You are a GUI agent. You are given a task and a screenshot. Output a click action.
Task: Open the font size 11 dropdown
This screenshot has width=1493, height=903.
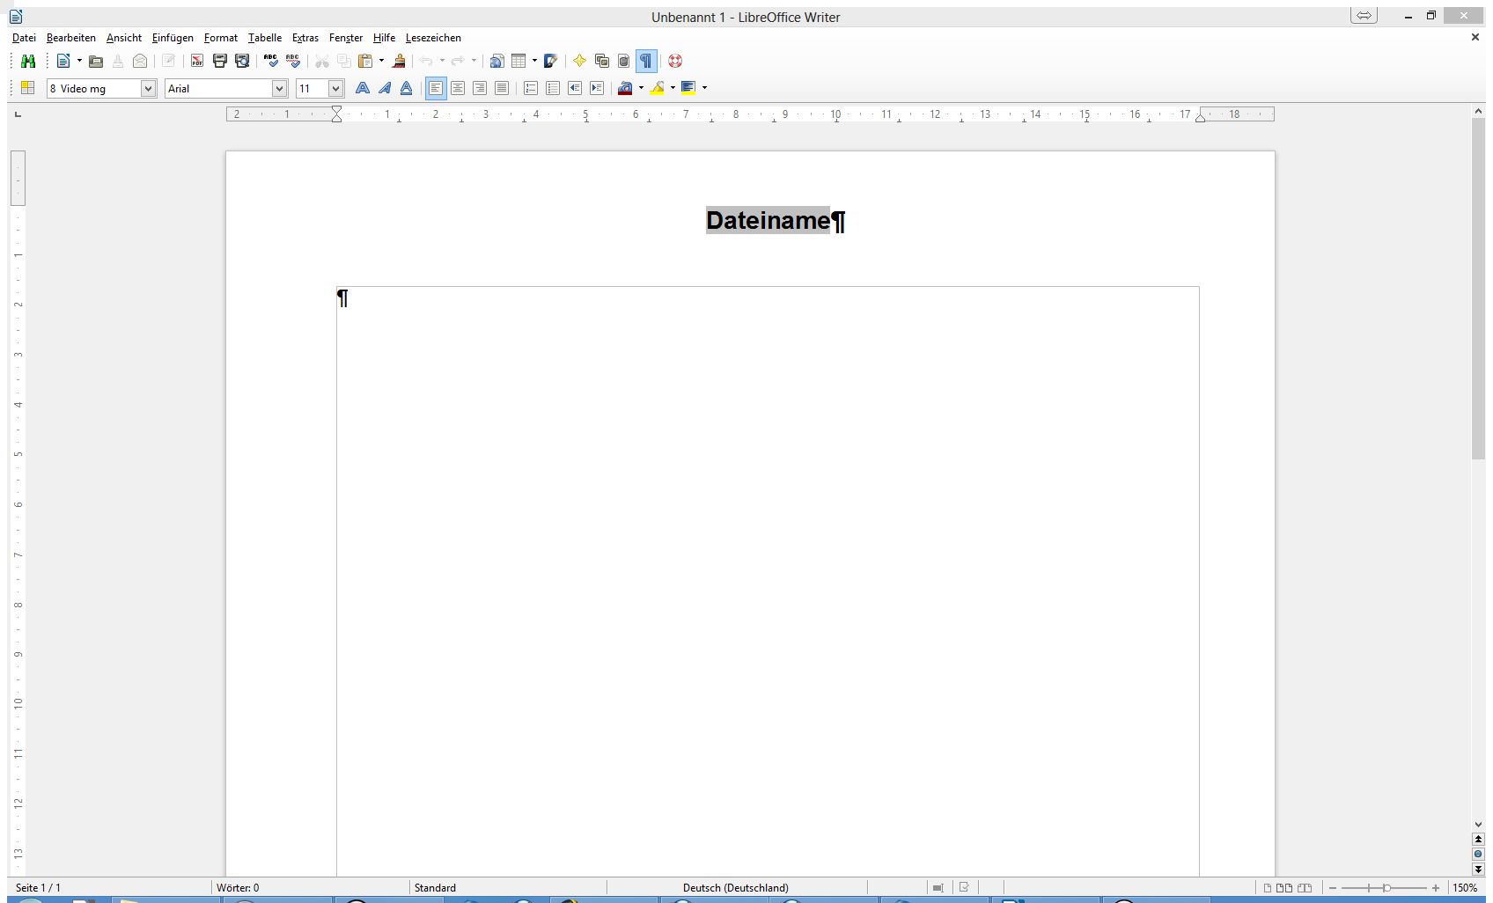[x=335, y=88]
